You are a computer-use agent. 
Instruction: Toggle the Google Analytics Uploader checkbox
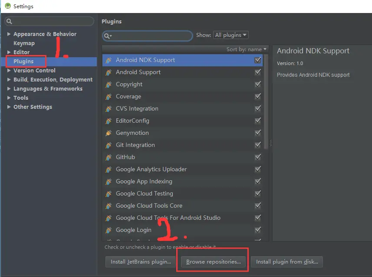[x=258, y=169]
